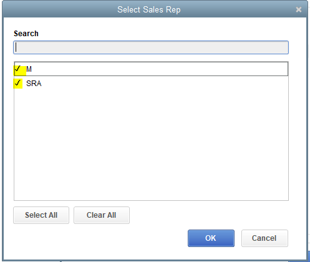The width and height of the screenshot is (310, 262).
Task: Select the M sales rep name text
Action: (x=29, y=69)
